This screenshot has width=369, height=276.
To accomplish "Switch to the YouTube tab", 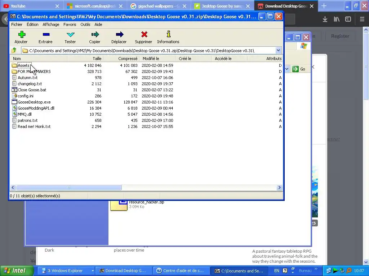I will coord(31,6).
